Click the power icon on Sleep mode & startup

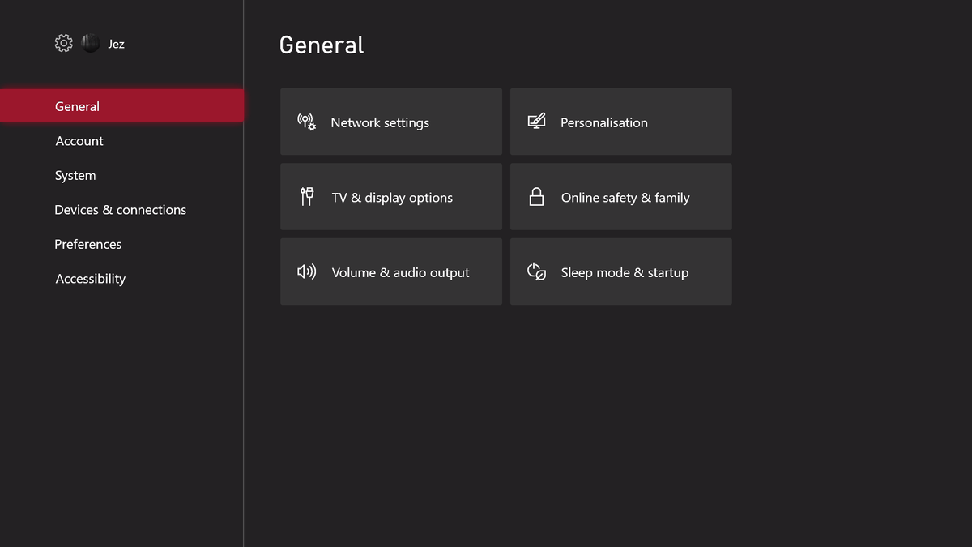[536, 271]
